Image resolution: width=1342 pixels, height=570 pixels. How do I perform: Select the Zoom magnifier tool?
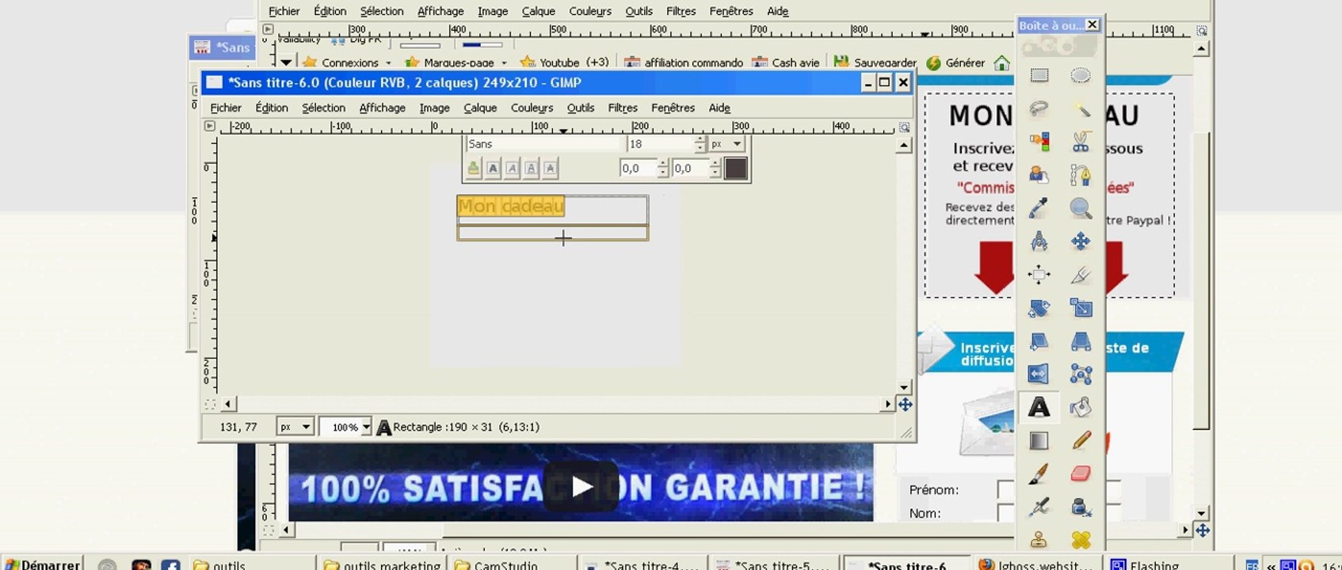(1081, 208)
